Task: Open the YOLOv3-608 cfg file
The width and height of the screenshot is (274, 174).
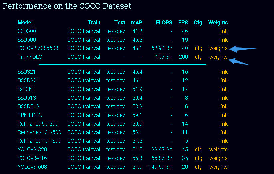Action: click(x=199, y=167)
